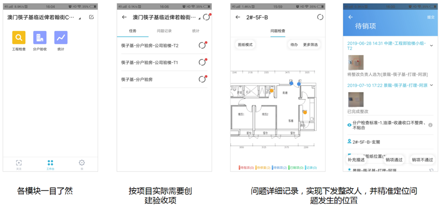Collapse the 2019-07-10 17:22 record entry
The width and height of the screenshot is (441, 210).
pyautogui.click(x=432, y=85)
